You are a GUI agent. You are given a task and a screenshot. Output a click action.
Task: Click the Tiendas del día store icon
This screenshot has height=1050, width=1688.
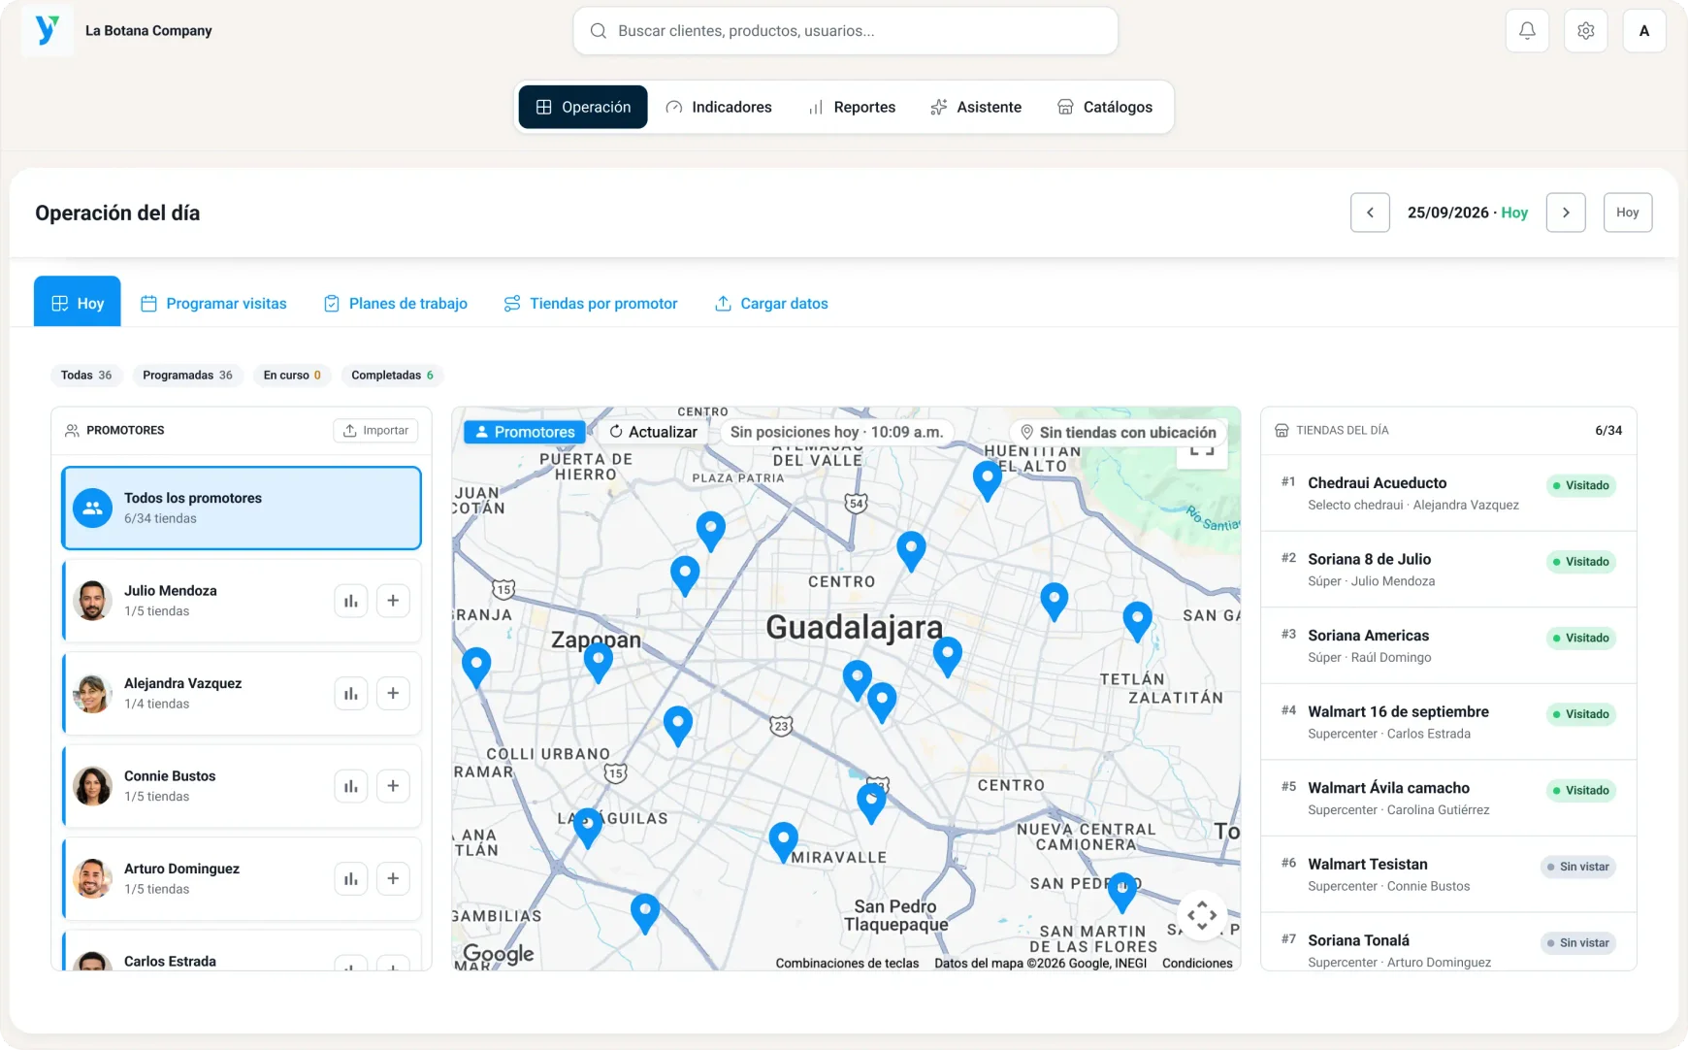(1282, 430)
